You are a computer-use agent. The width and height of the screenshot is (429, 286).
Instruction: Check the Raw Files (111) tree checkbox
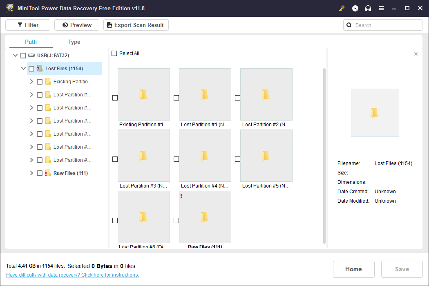click(x=40, y=173)
